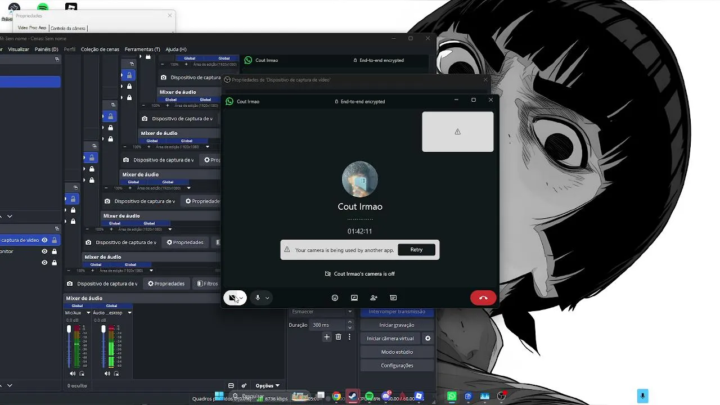Viewport: 720px width, 405px height.
Task: Open Steam from the taskbar
Action: click(353, 397)
